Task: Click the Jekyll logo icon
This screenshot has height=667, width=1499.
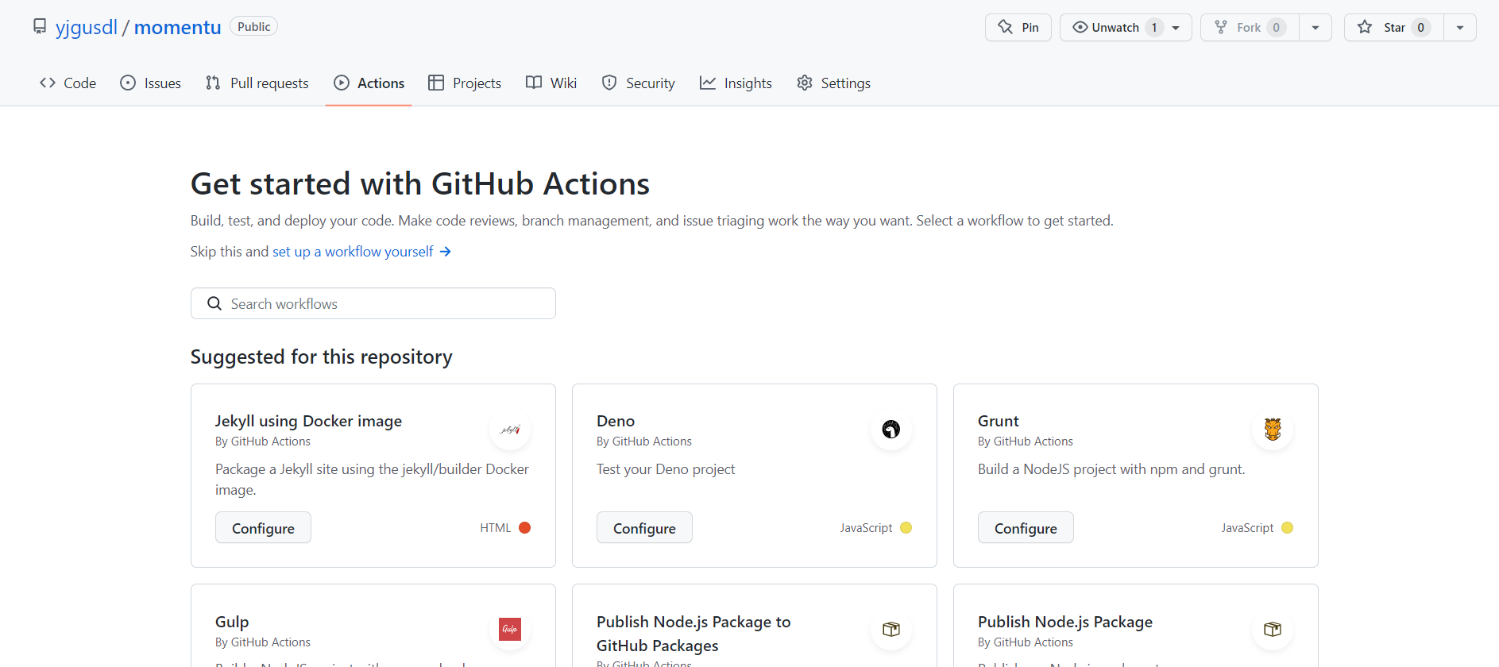Action: 510,430
